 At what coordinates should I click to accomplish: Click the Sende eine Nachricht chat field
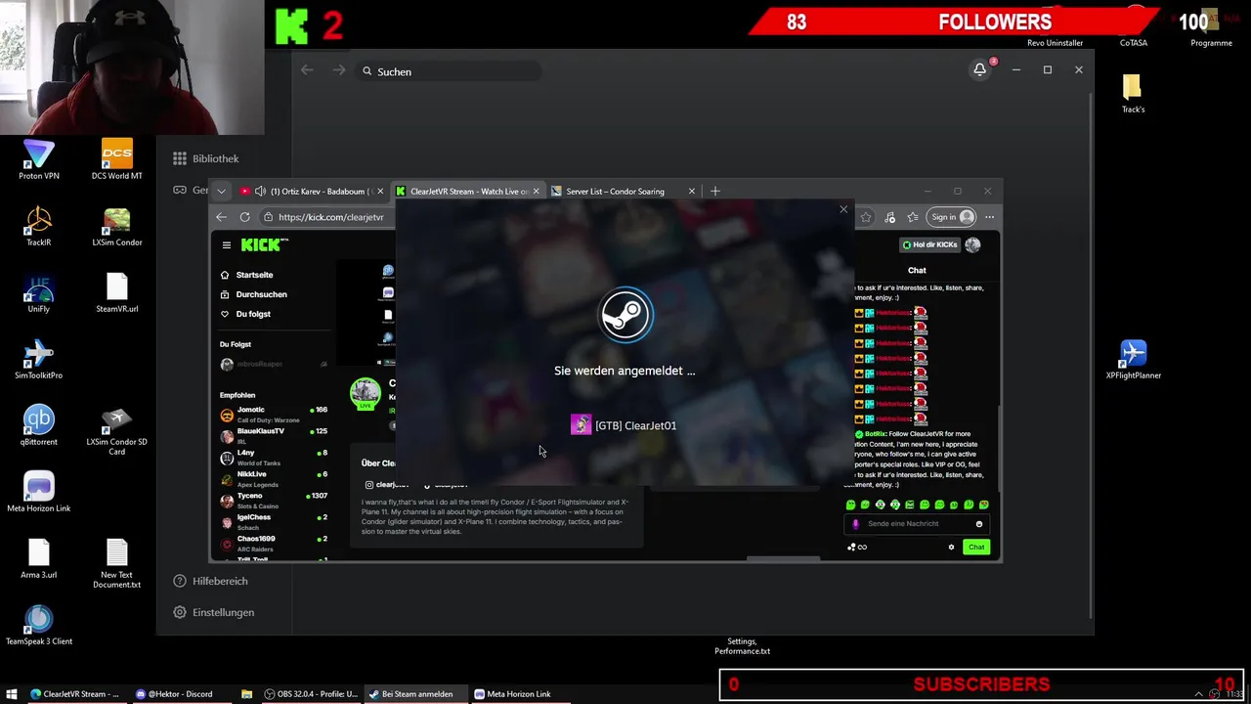pyautogui.click(x=915, y=524)
